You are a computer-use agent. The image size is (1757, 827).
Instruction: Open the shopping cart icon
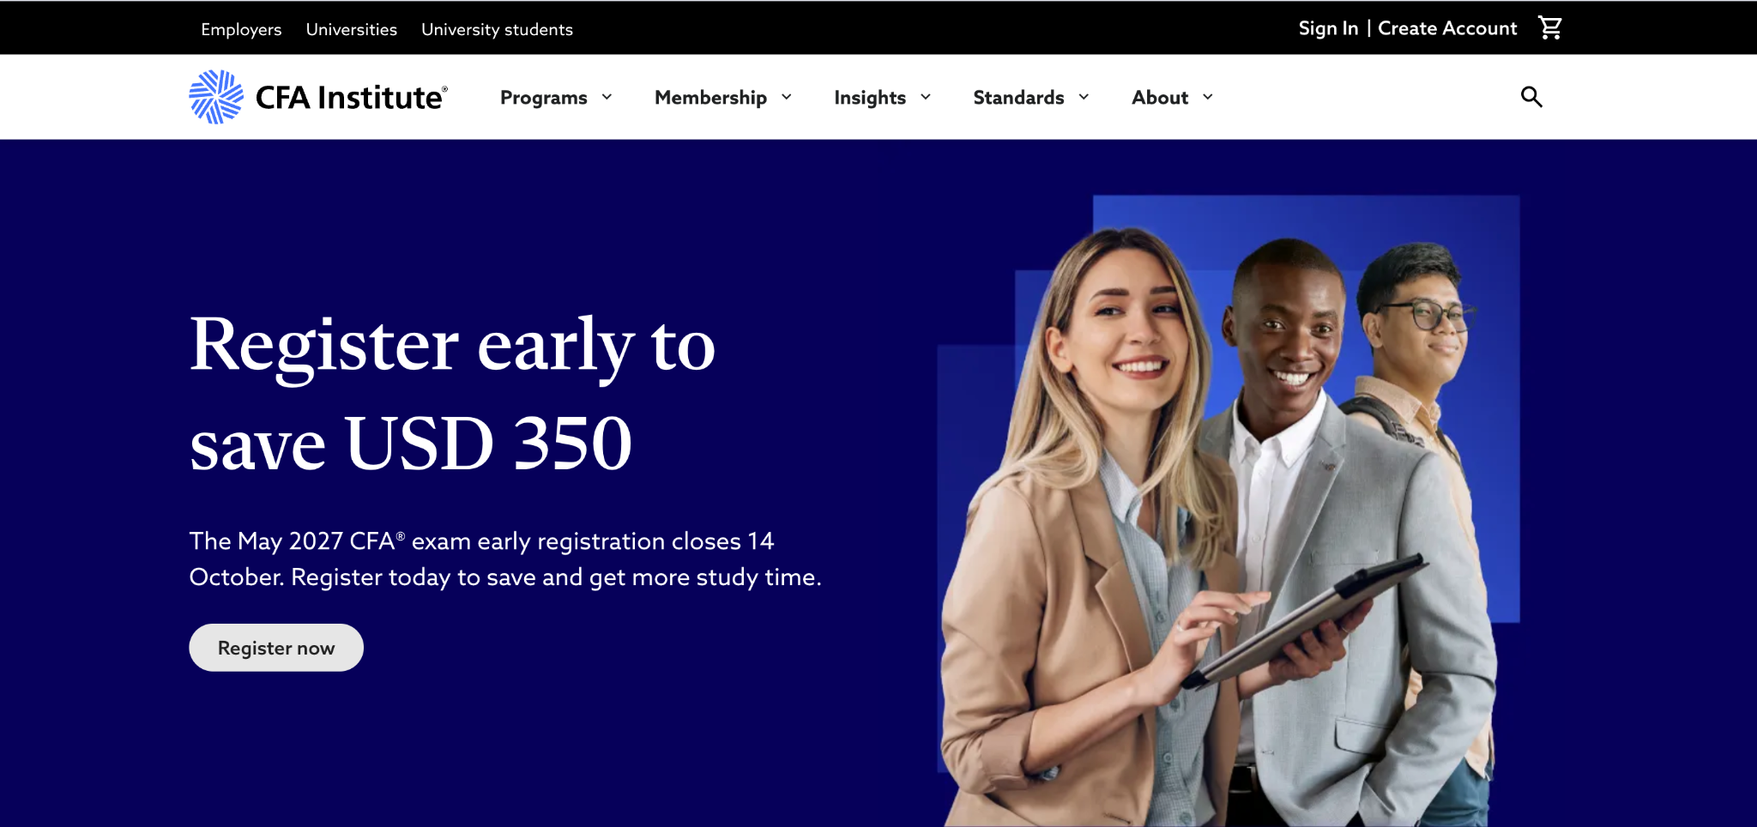click(x=1550, y=28)
